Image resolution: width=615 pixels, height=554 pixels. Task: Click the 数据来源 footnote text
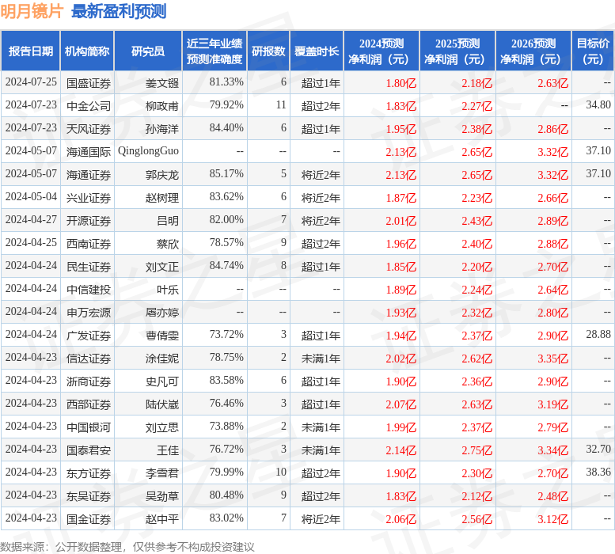(x=127, y=547)
